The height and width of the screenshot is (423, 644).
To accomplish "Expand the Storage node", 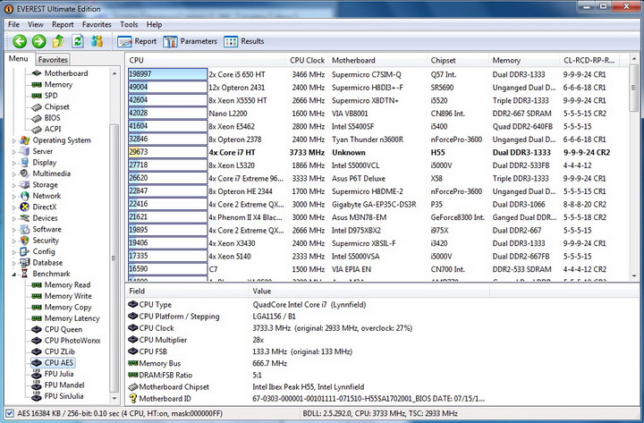I will pos(14,185).
